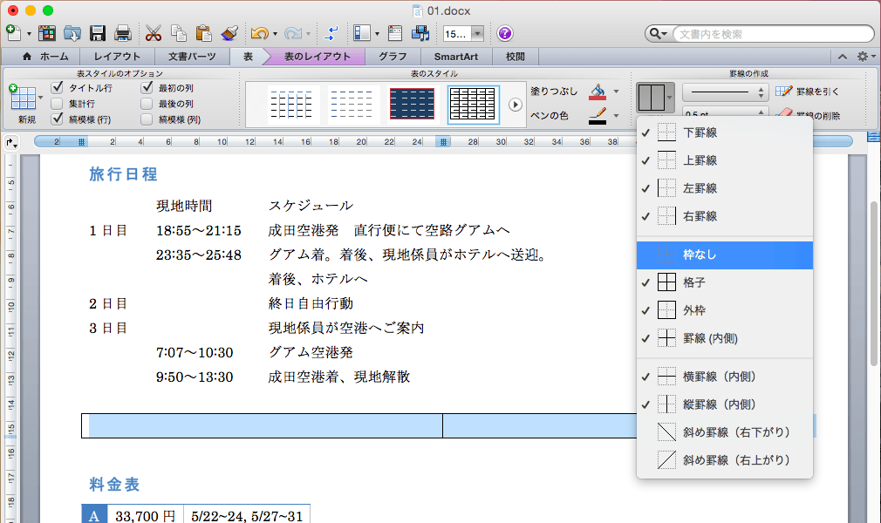
Task: Click the purple Help icon
Action: click(504, 34)
